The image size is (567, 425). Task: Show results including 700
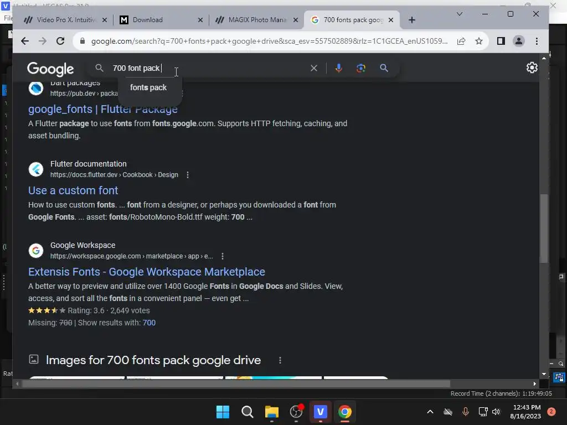pyautogui.click(x=149, y=323)
